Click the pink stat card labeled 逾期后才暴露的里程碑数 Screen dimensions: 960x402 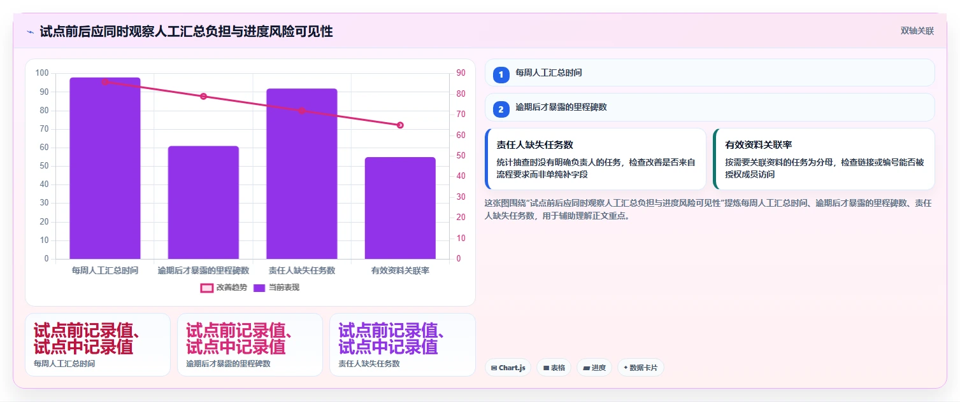point(250,345)
